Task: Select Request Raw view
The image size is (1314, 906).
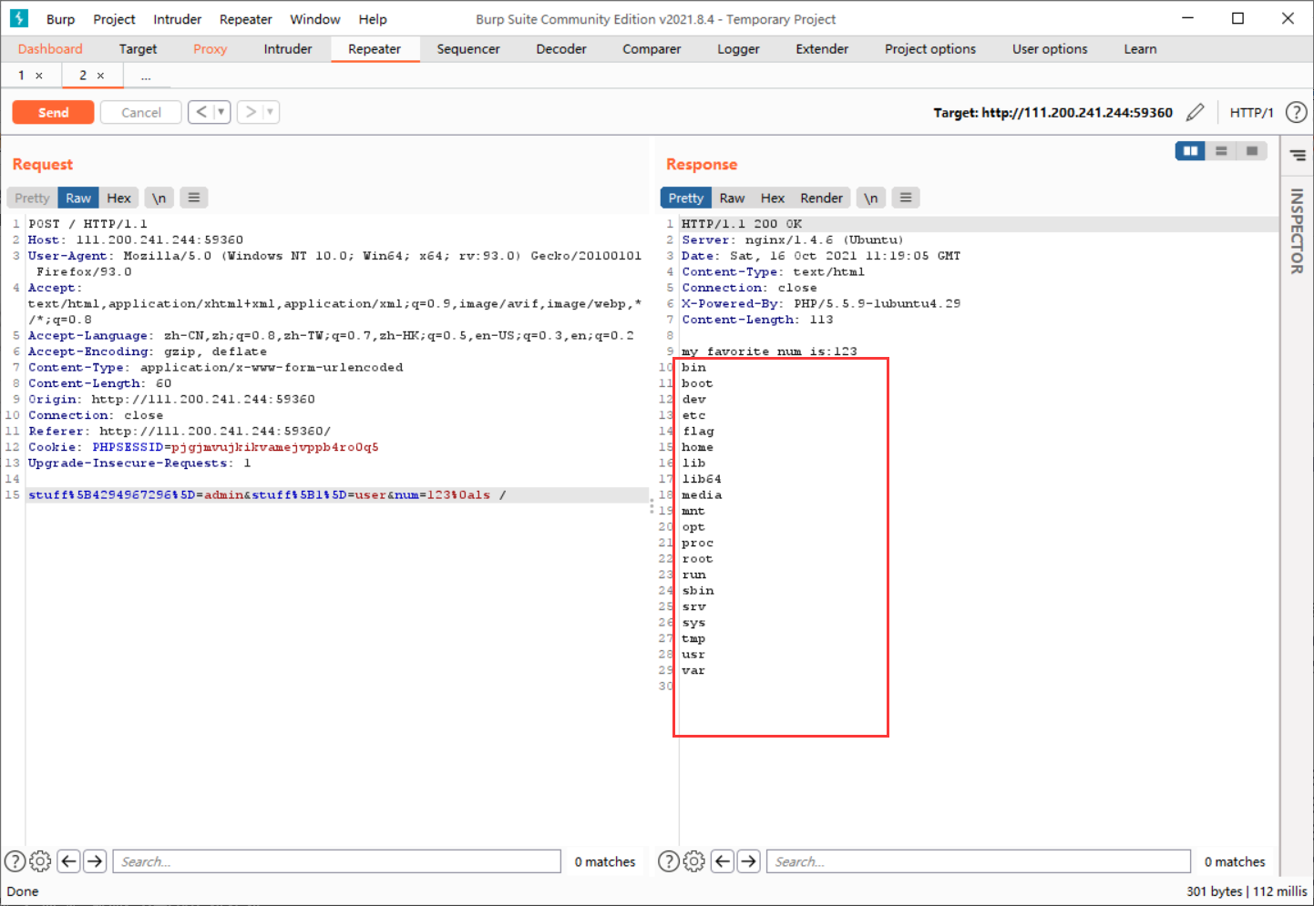Action: [78, 198]
